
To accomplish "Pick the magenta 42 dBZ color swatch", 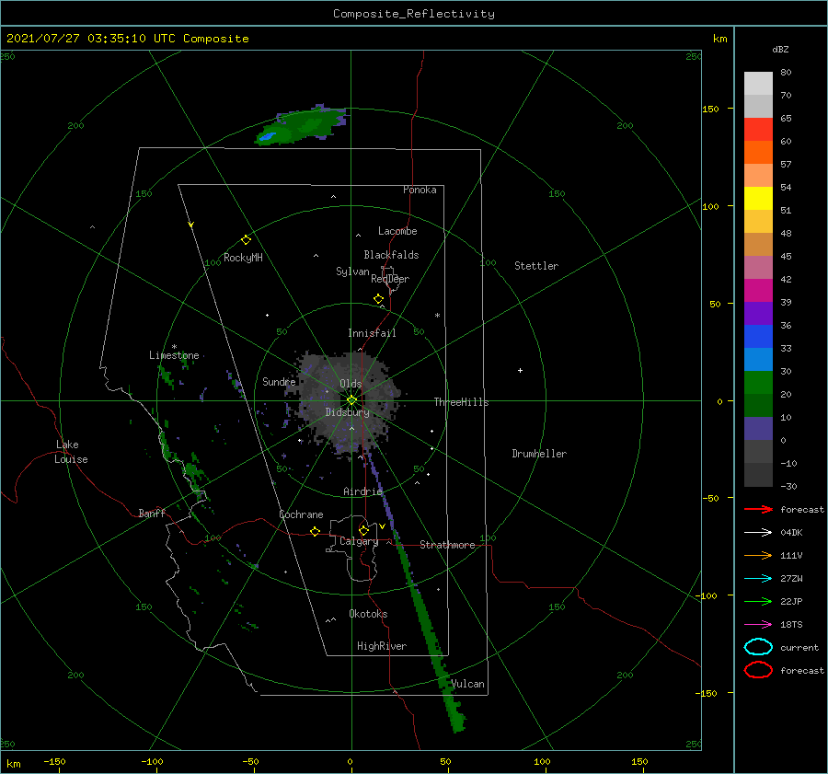I will click(758, 290).
